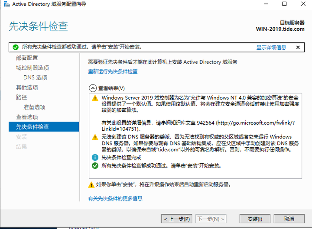Click the 取消 cancel button
Screen dimensions: 312x229
pyautogui.click(x=289, y=219)
